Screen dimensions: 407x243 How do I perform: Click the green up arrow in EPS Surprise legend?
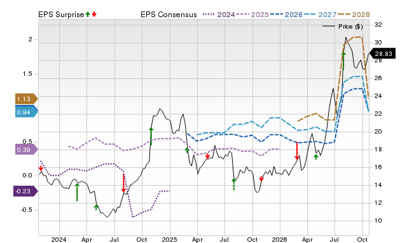click(88, 14)
